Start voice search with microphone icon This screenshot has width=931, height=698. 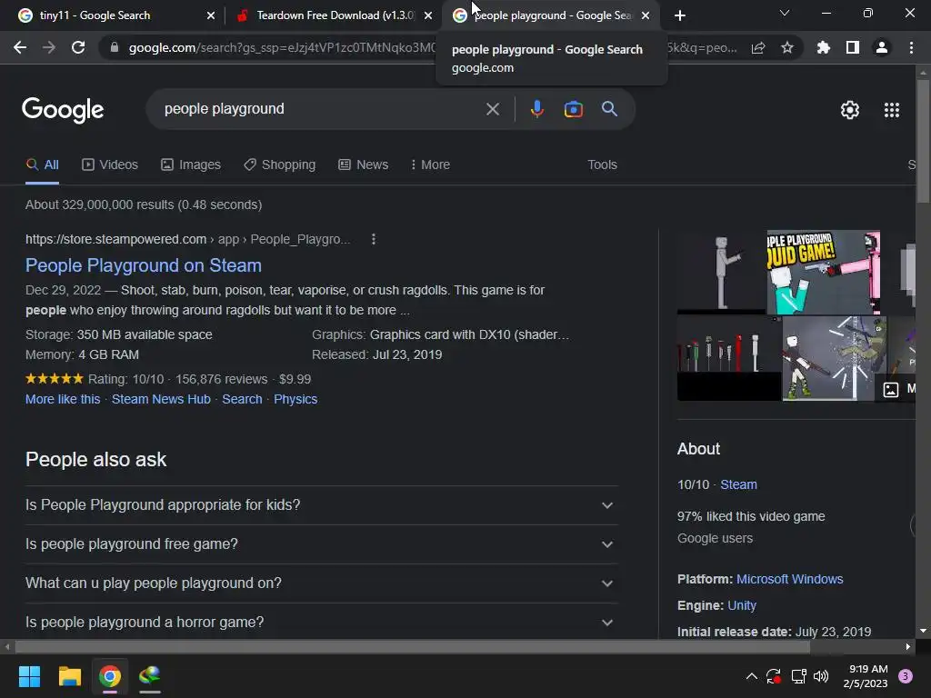[x=536, y=109]
